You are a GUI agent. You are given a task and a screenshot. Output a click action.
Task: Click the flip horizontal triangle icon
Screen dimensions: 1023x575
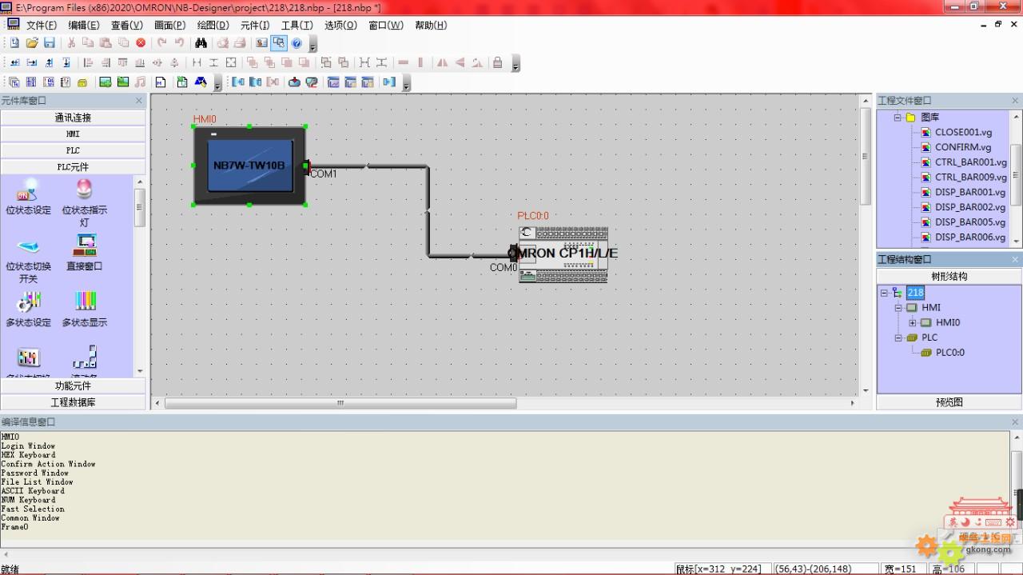(x=442, y=62)
